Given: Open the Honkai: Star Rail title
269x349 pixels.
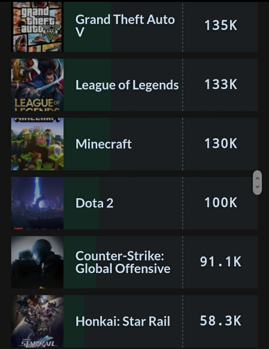Looking at the screenshot, I should tap(123, 321).
